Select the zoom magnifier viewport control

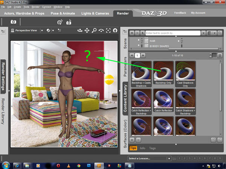(94, 30)
